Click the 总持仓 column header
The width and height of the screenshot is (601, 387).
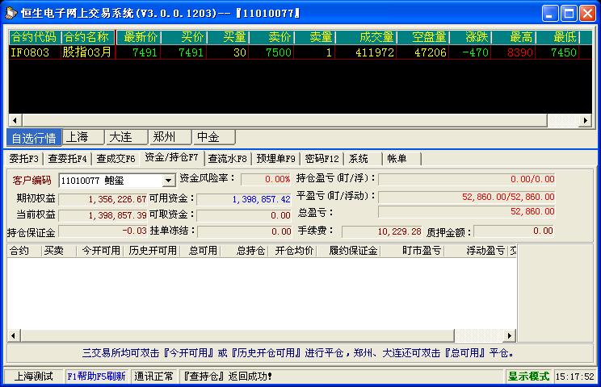click(x=245, y=251)
